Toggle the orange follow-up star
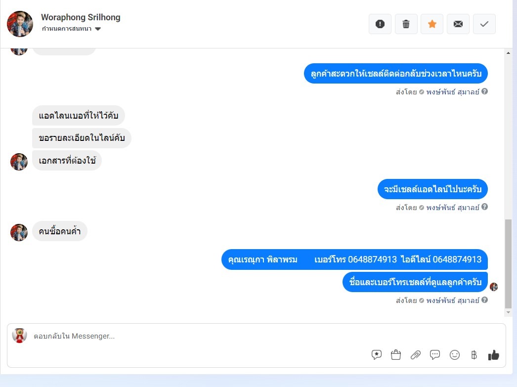Image resolution: width=517 pixels, height=387 pixels. (x=432, y=24)
